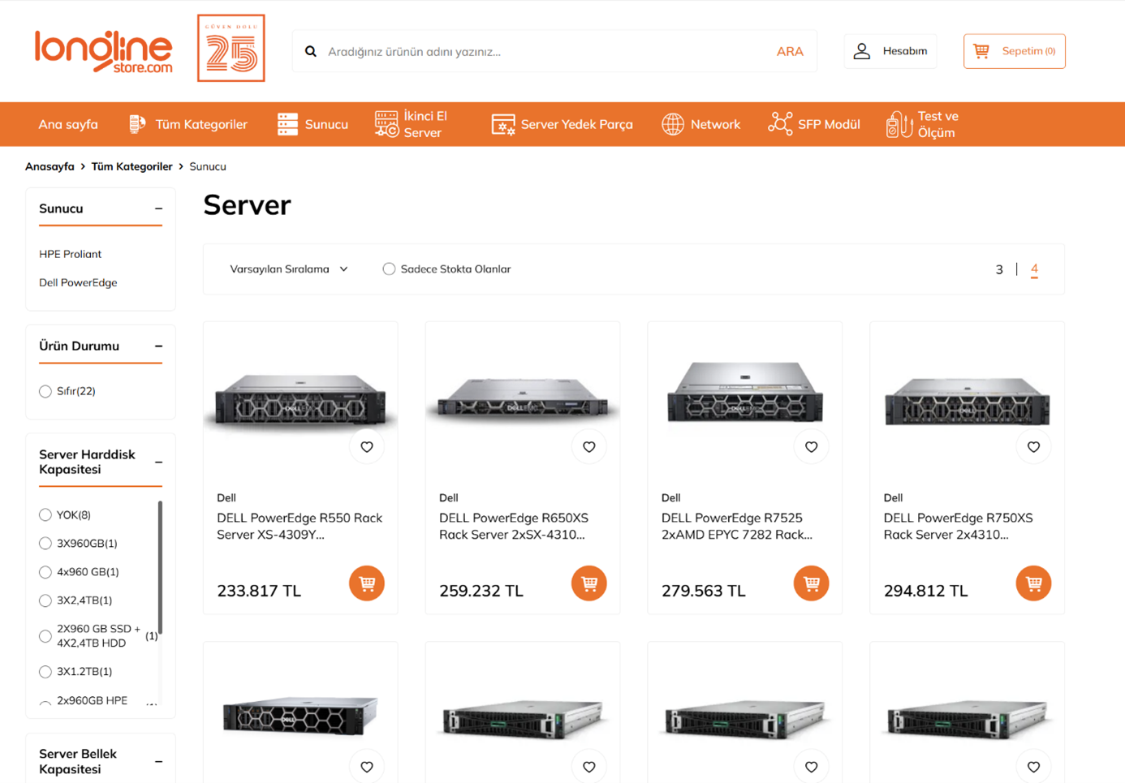
Task: Click the longline store.com logo
Action: click(x=104, y=51)
